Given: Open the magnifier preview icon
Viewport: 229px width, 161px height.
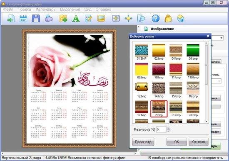Looking at the screenshot, I should click(x=141, y=19).
